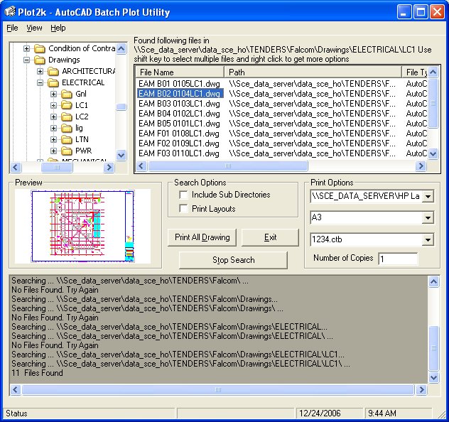
Task: Click the LC2 folder icon
Action: coord(67,117)
